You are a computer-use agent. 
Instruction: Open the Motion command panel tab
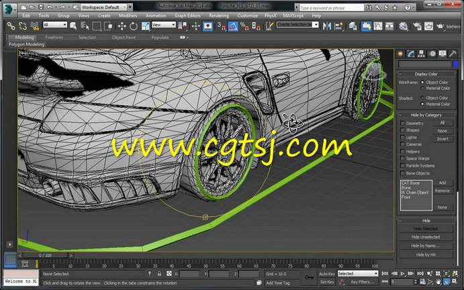432,54
